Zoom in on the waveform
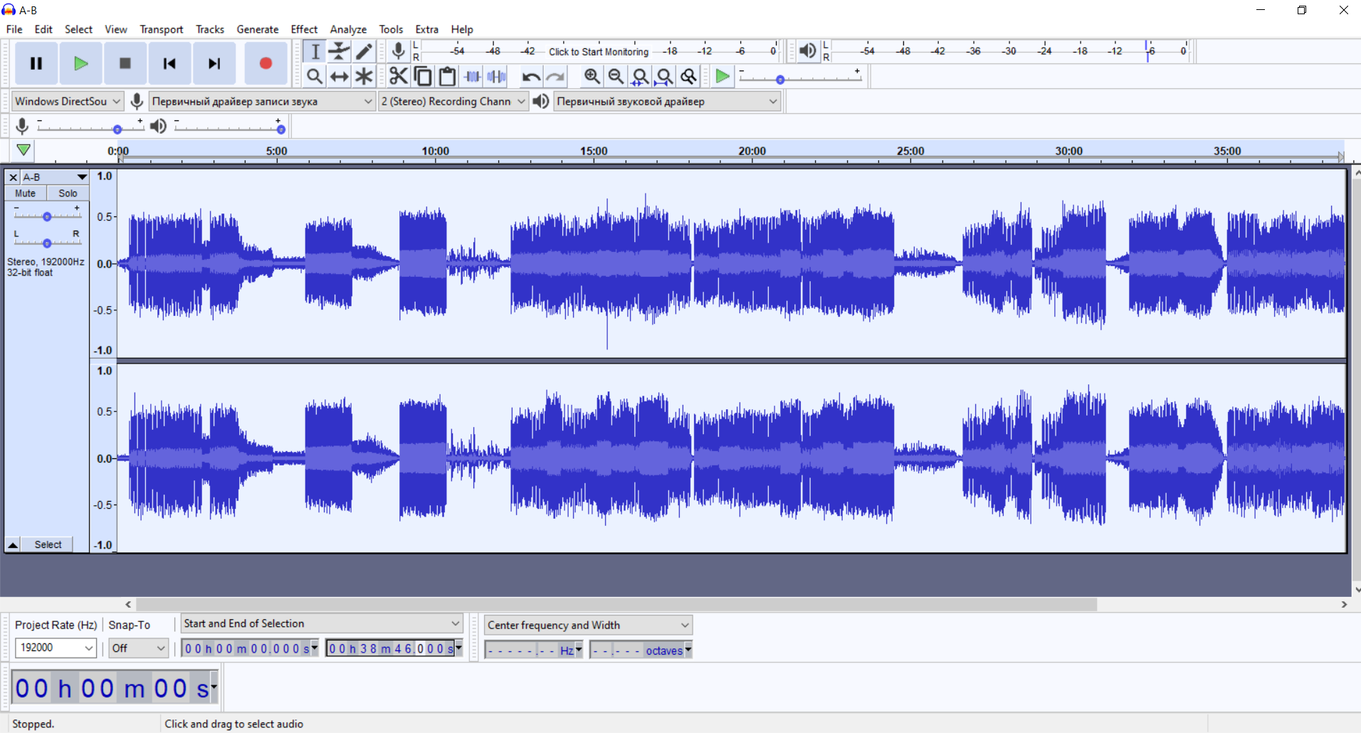Viewport: 1361px width, 733px height. [592, 76]
